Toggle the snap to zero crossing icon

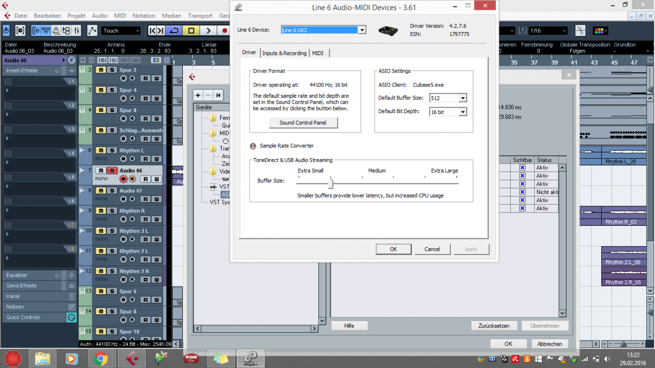point(580,31)
